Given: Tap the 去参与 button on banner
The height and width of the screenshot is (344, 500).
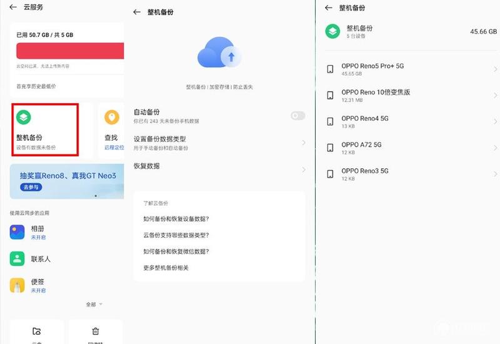Looking at the screenshot, I should pyautogui.click(x=31, y=187).
